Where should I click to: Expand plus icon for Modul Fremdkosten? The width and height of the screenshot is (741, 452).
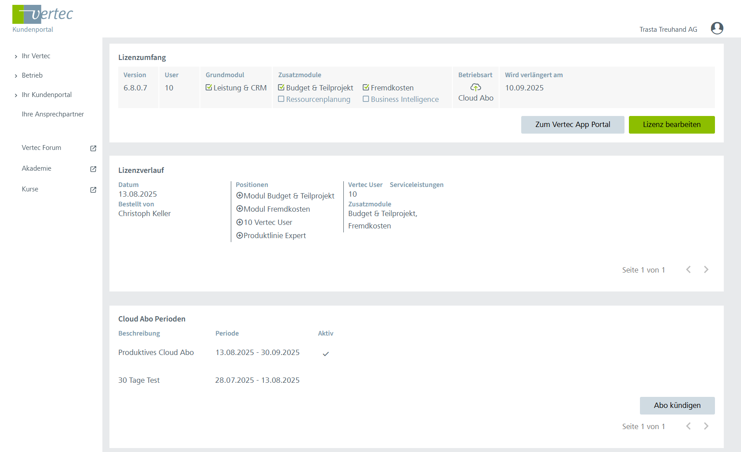click(240, 209)
